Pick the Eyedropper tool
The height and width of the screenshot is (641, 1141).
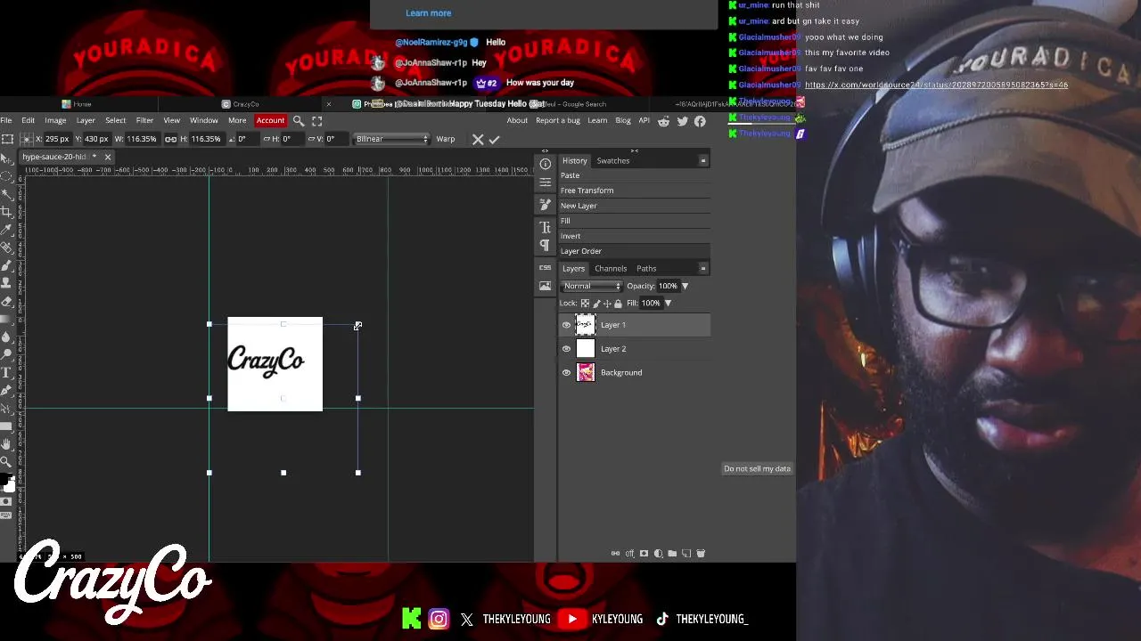(x=7, y=229)
